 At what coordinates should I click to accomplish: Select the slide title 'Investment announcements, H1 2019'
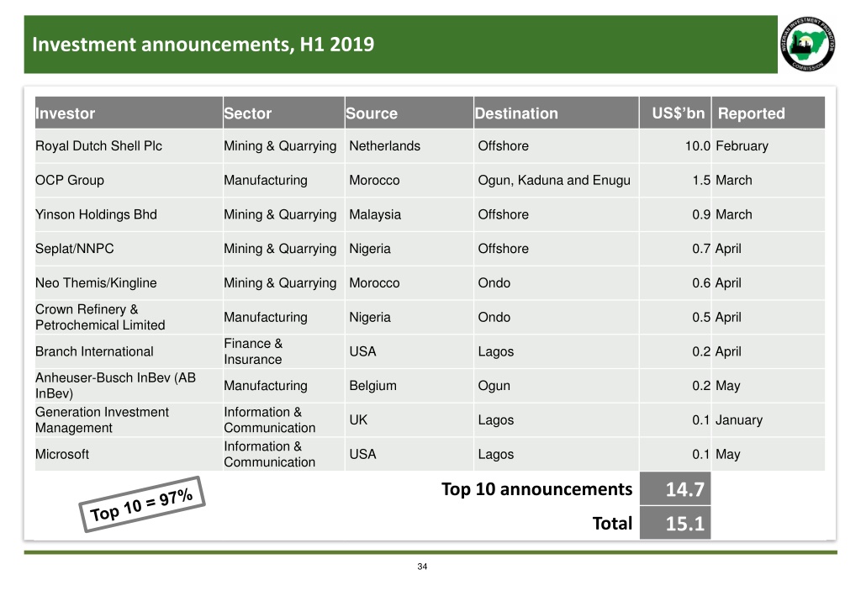[x=203, y=45]
